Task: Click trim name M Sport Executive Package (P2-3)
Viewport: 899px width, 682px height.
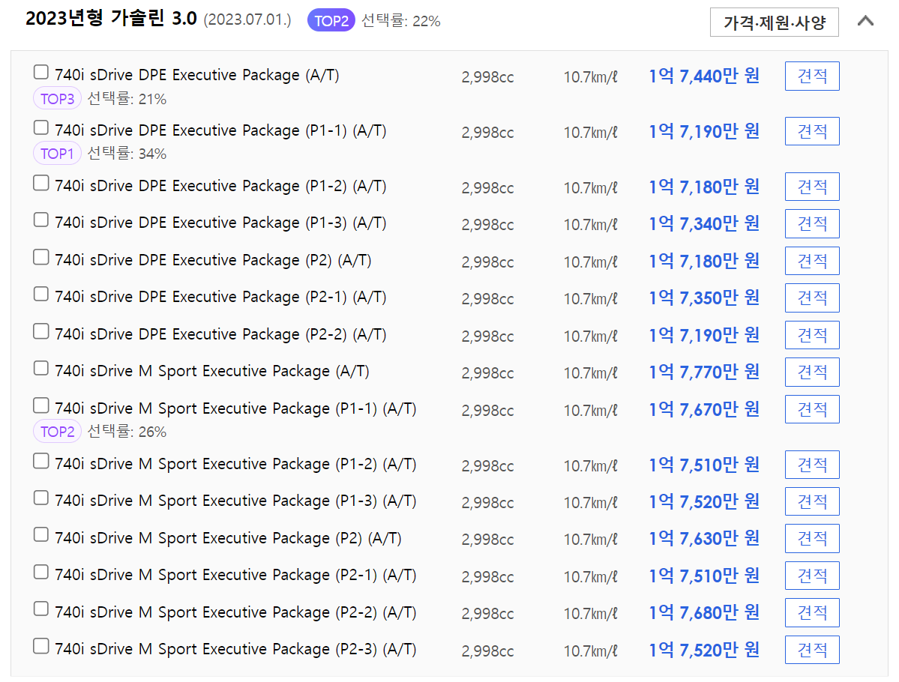Action: point(235,649)
